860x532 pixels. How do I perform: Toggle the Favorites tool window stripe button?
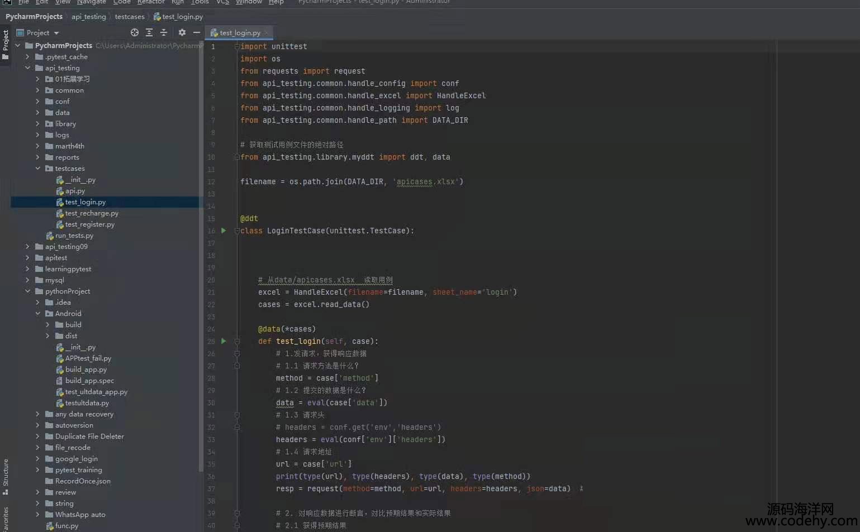click(6, 519)
